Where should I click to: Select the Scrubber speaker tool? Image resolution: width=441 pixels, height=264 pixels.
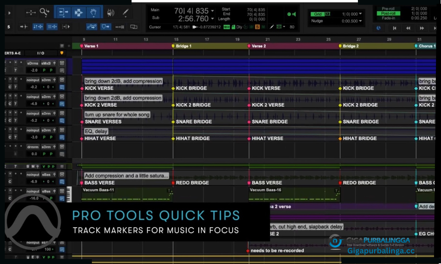click(111, 13)
